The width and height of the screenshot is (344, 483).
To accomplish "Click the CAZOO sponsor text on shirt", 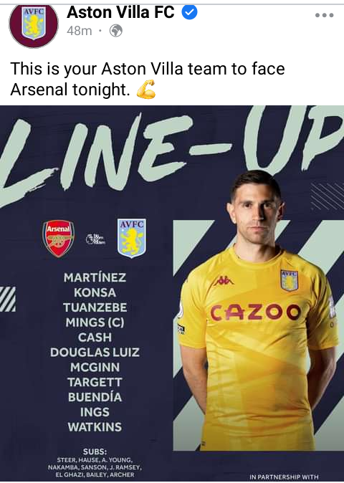I will point(255,312).
